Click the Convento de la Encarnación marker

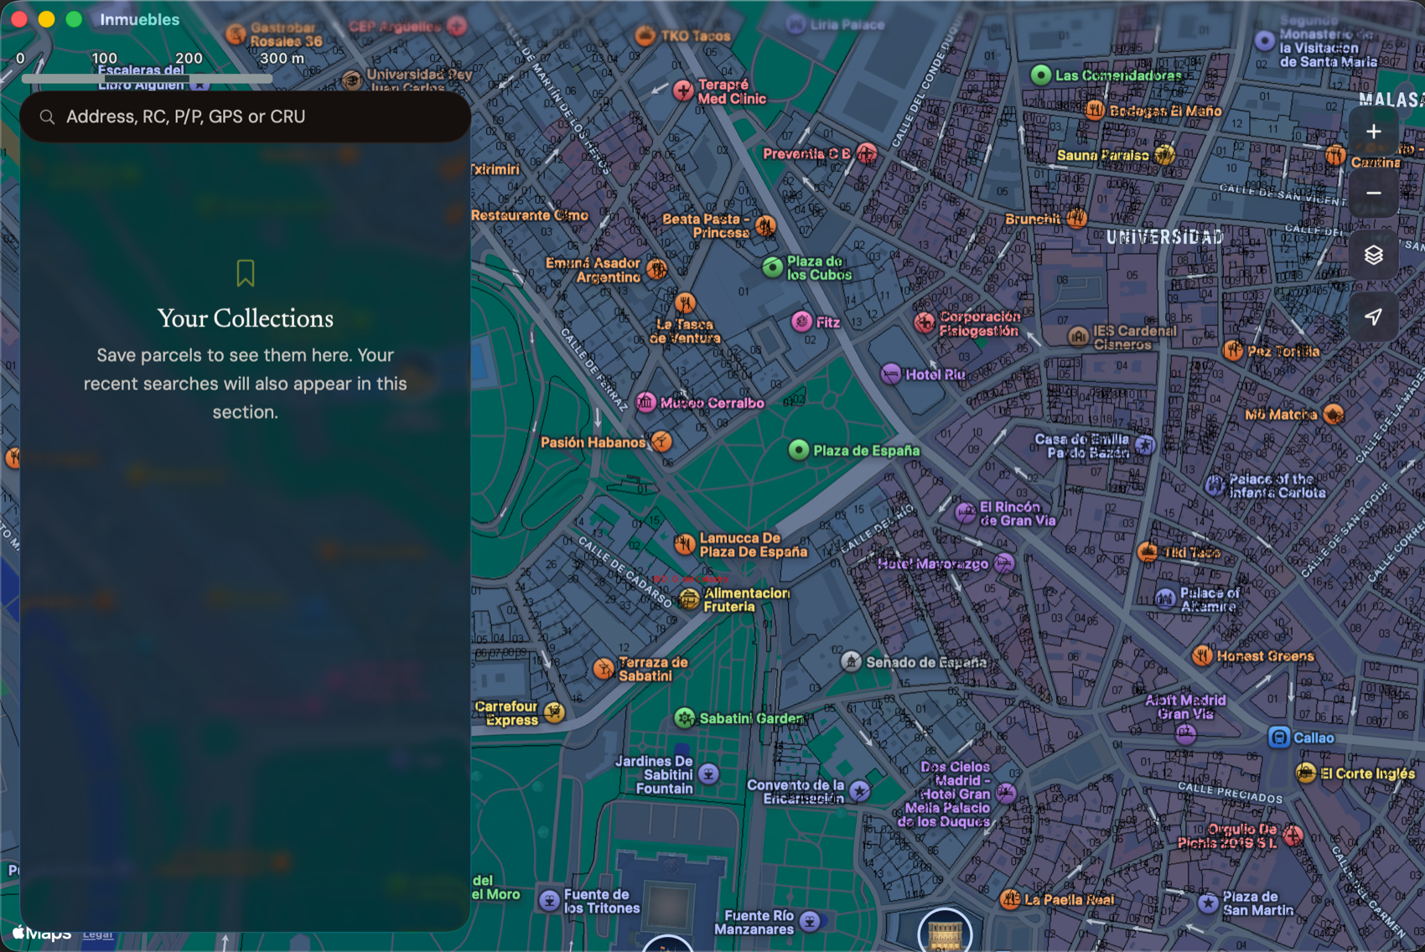coord(860,790)
